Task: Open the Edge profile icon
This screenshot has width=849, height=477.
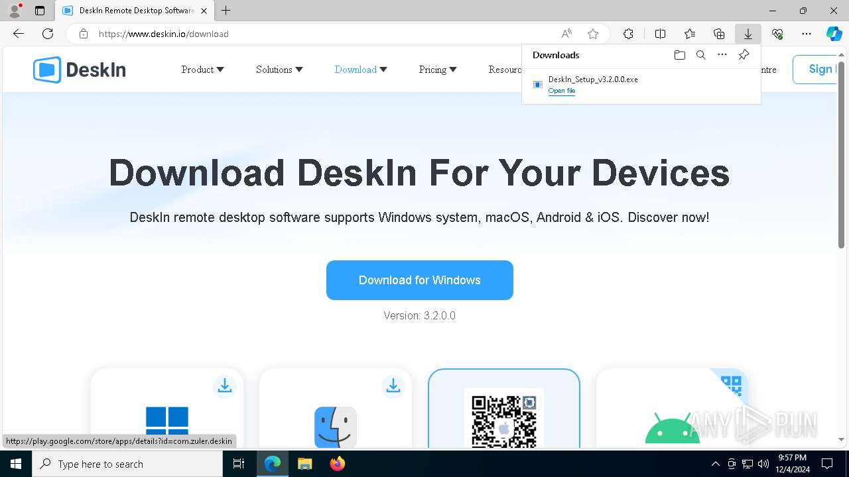Action: point(14,11)
